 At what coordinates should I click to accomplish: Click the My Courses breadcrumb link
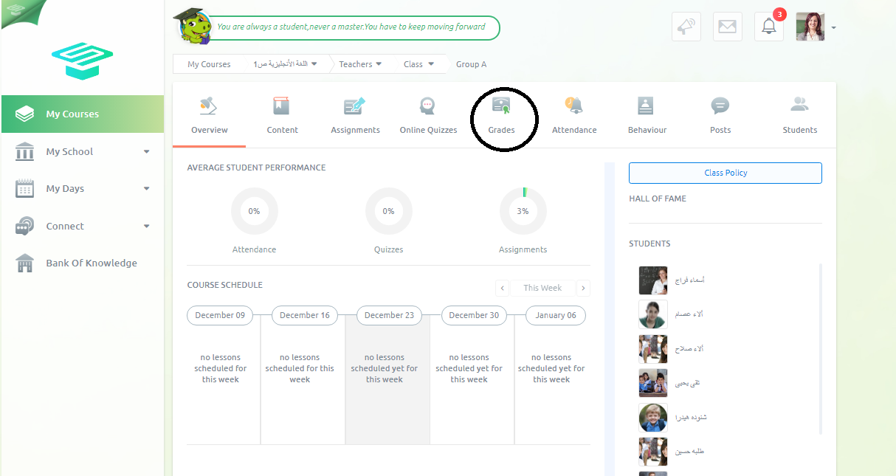point(209,64)
